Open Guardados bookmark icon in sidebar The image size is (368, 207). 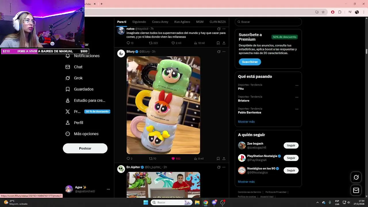(68, 89)
